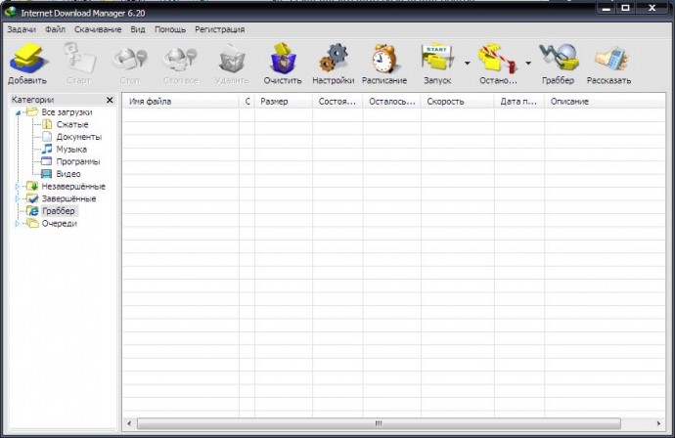Screen dimensions: 675x438
Task: Collapse the Все загрузки tree node
Action: (x=18, y=112)
